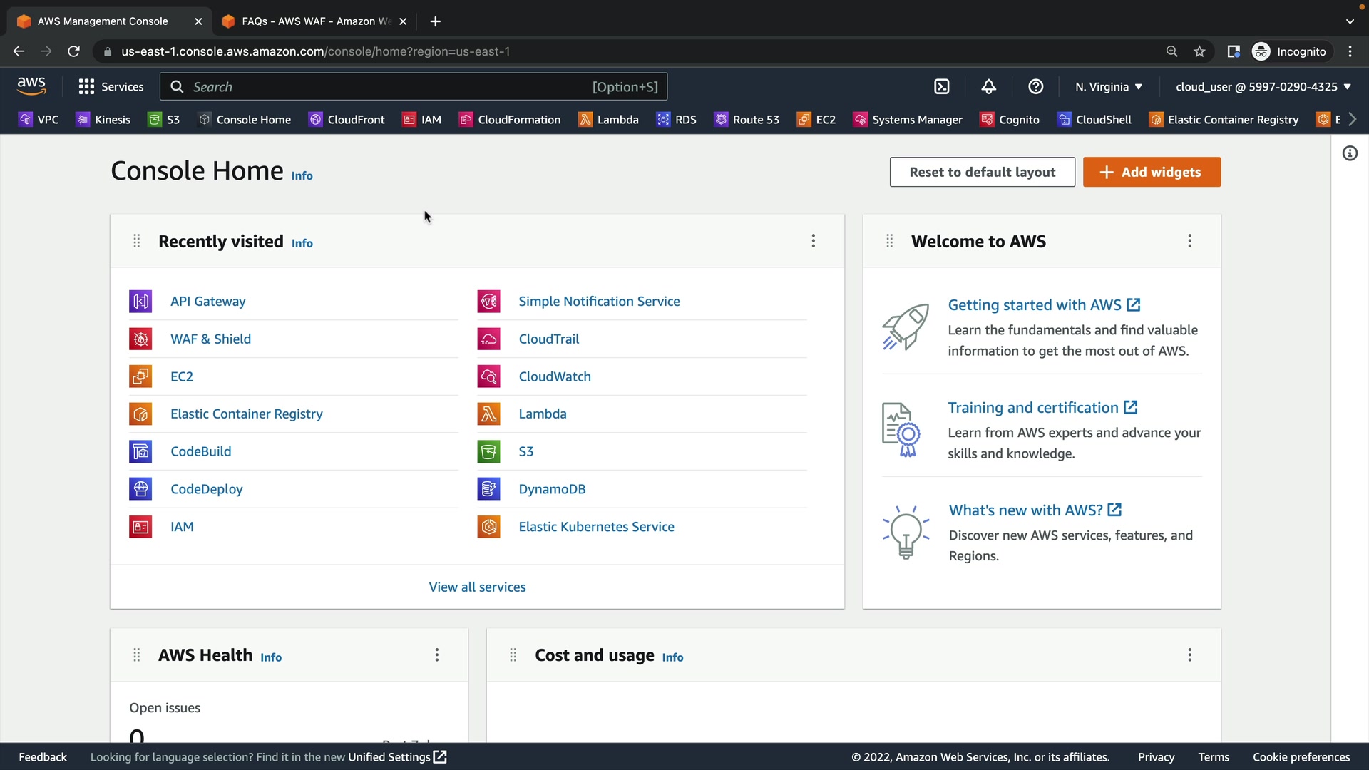Screen dimensions: 1369x770
Task: Click the DynamoDB service icon
Action: pyautogui.click(x=488, y=489)
